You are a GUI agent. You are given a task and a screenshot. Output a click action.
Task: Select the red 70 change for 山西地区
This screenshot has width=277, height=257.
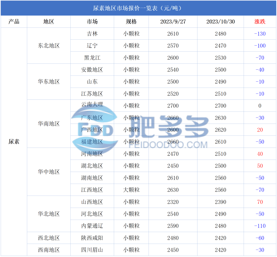click(x=260, y=202)
